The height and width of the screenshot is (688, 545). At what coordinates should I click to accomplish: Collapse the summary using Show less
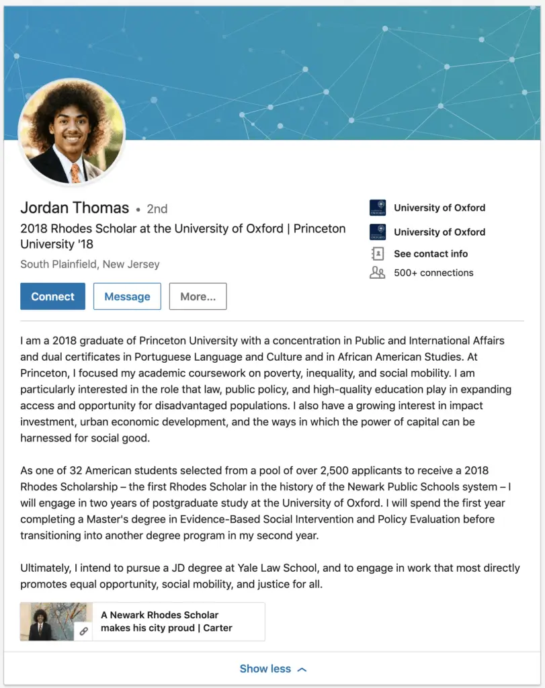pyautogui.click(x=265, y=668)
